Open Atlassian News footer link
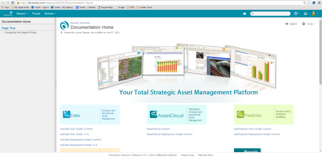322x158 pixels. coord(206,155)
